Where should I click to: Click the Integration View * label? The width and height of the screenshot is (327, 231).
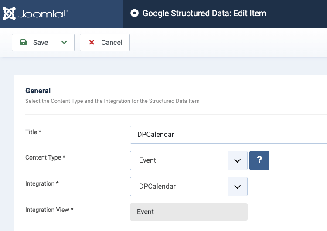click(49, 210)
